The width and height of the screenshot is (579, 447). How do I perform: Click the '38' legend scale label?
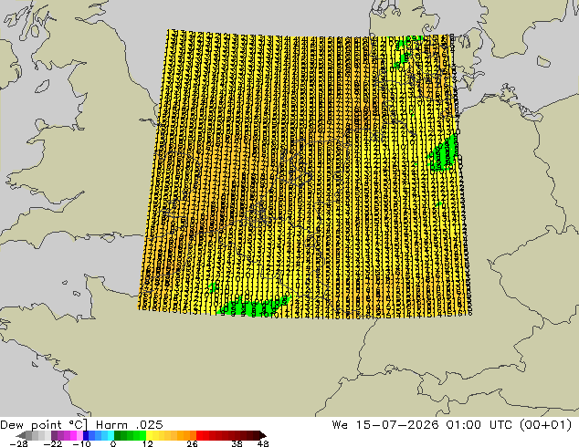pos(237,443)
